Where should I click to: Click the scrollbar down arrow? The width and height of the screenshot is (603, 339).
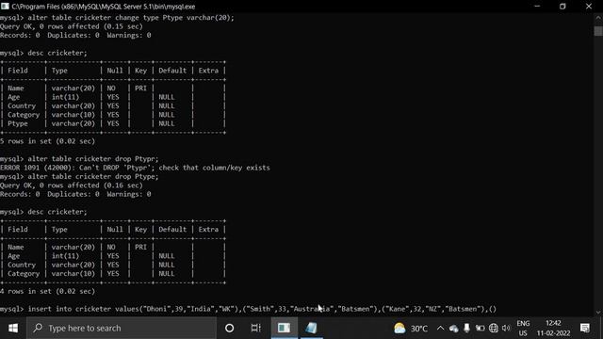[598, 312]
